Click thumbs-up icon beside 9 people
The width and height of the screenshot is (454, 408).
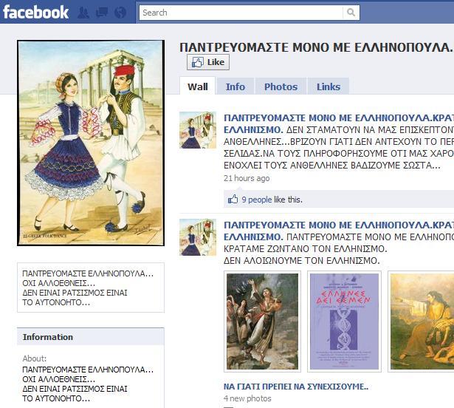pos(233,199)
